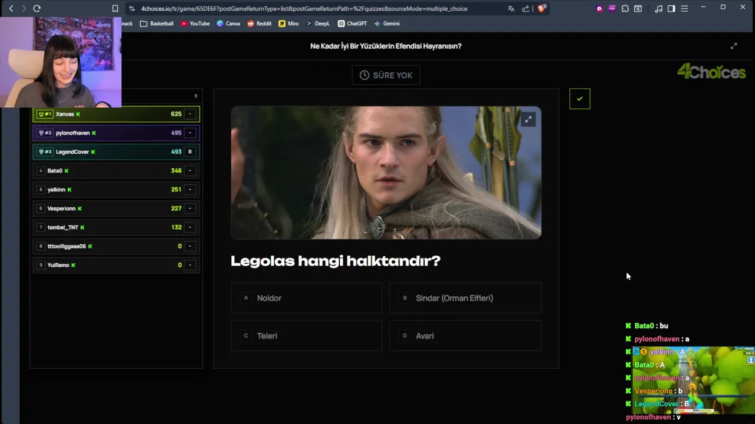Open the browser hamburger menu
This screenshot has width=755, height=424.
click(x=684, y=8)
